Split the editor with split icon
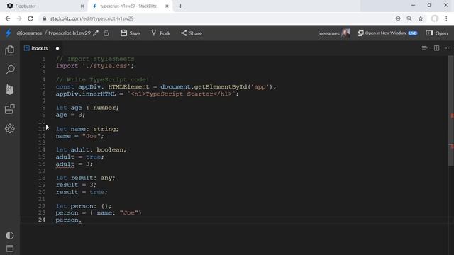 coord(436,48)
